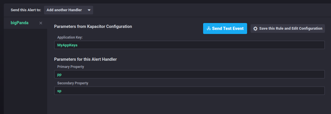Save this Rule and Edit Configuration
This screenshot has height=114, width=331.
(288, 28)
